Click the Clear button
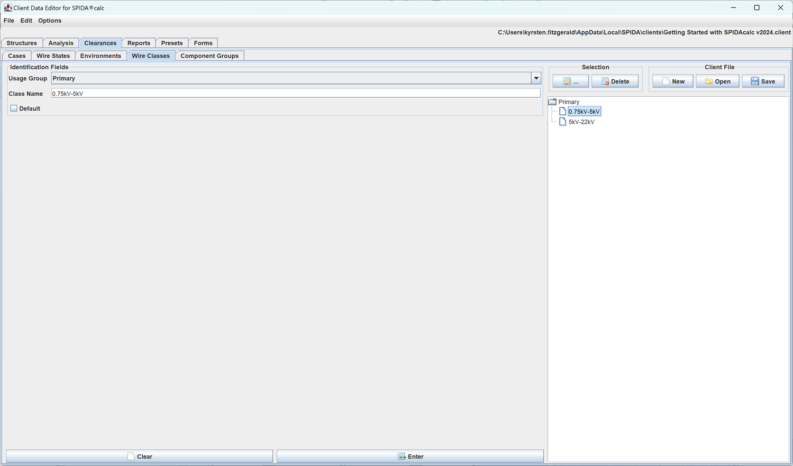The height and width of the screenshot is (466, 793). (140, 456)
